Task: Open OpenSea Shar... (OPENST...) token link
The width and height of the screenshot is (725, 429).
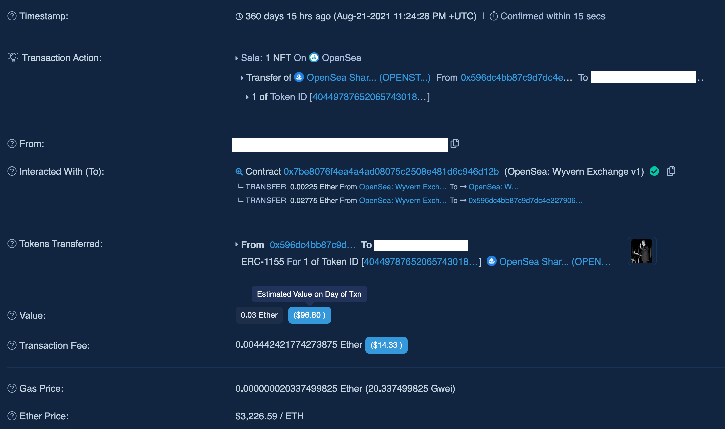Action: pos(368,77)
